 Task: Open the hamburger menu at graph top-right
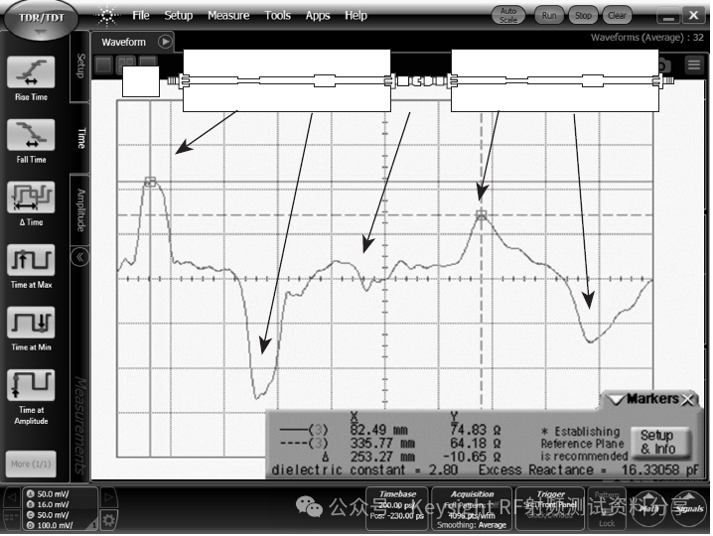click(x=694, y=65)
